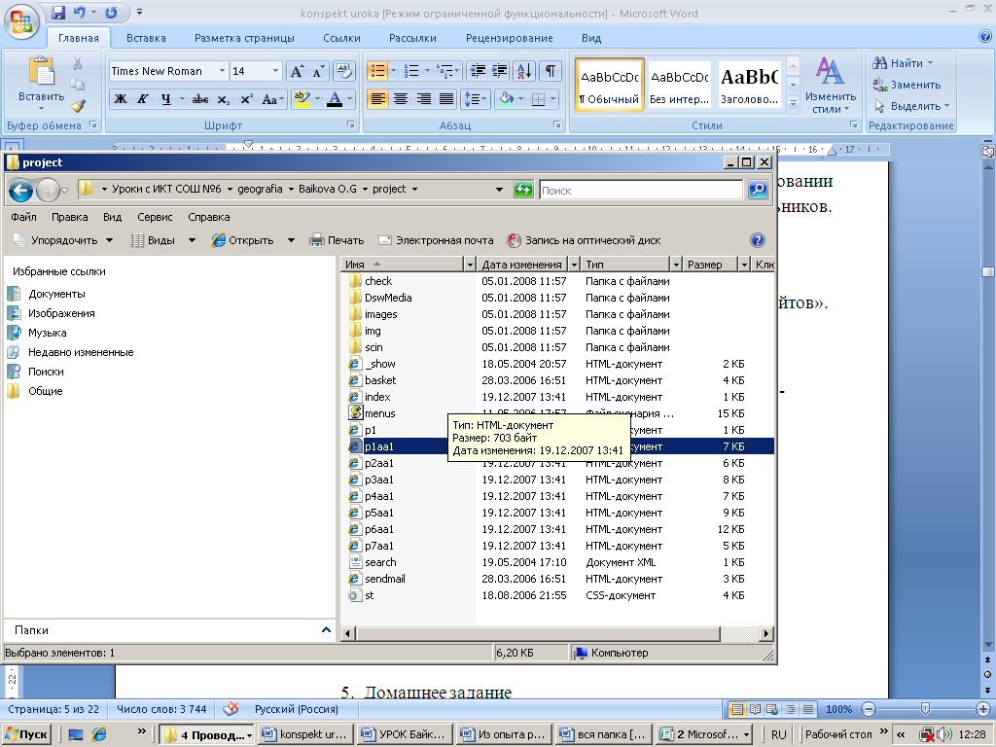The image size is (996, 747).
Task: Click the Пуск start button
Action: (26, 734)
